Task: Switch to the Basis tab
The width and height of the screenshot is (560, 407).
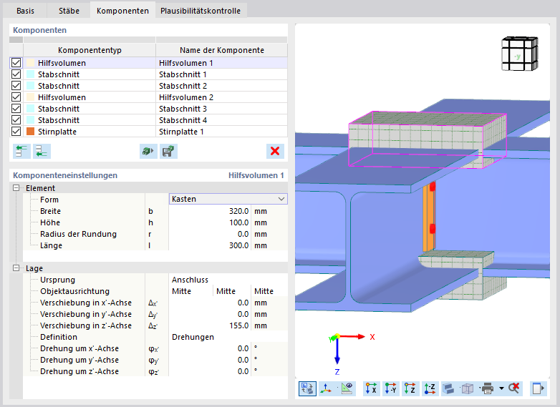Action: coord(25,11)
